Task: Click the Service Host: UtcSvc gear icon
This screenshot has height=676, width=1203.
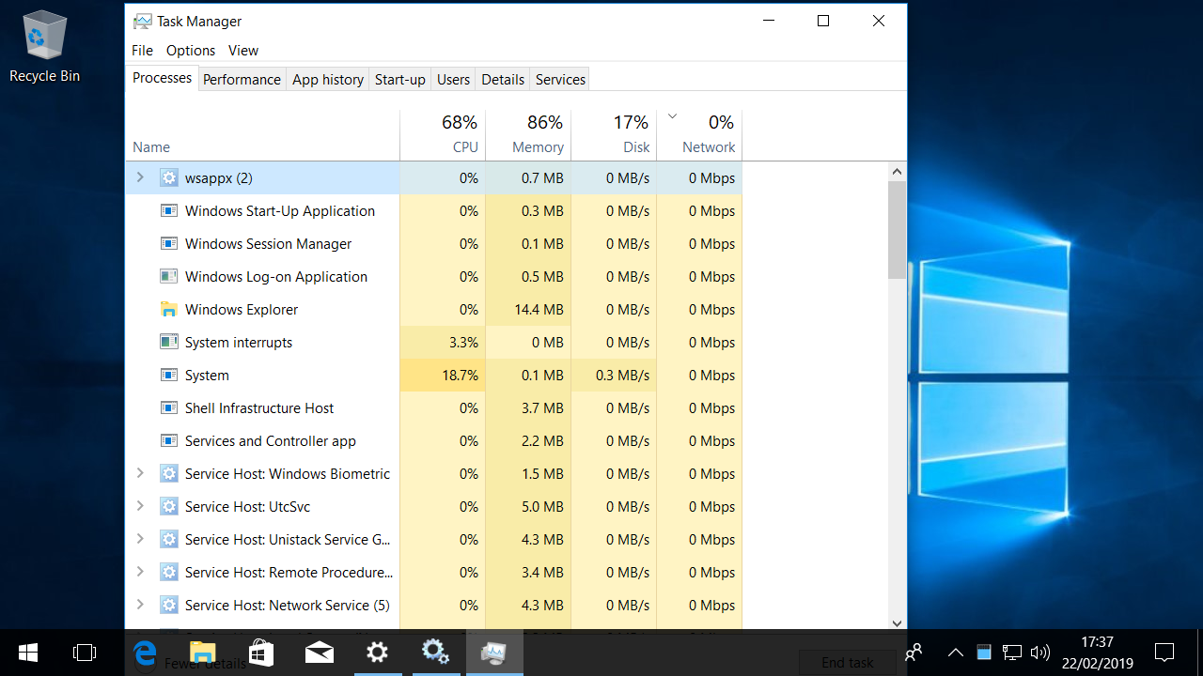Action: coord(169,507)
